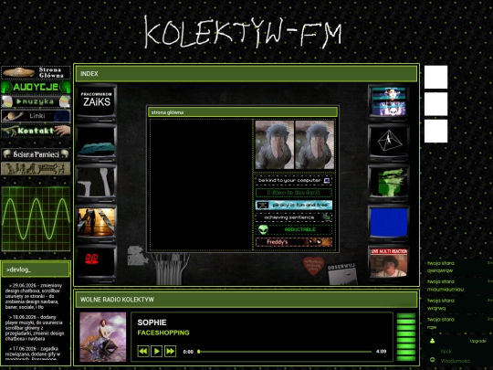Click the wireframe pyramid monitor
This screenshot has height=370, width=493.
tap(389, 143)
